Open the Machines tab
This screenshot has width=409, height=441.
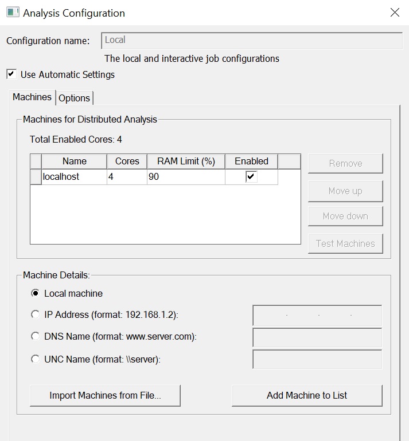click(32, 97)
